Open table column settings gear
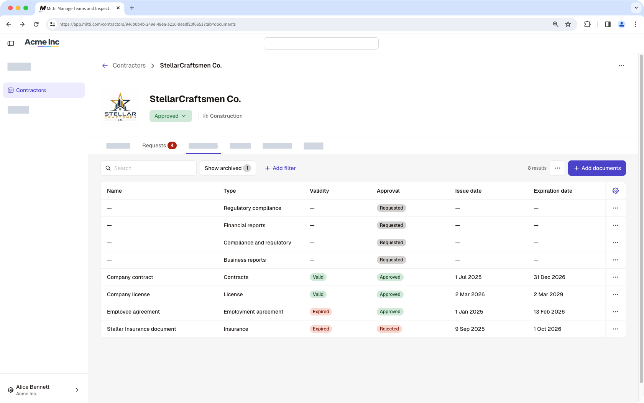Screen dimensions: 644x403 point(616,191)
